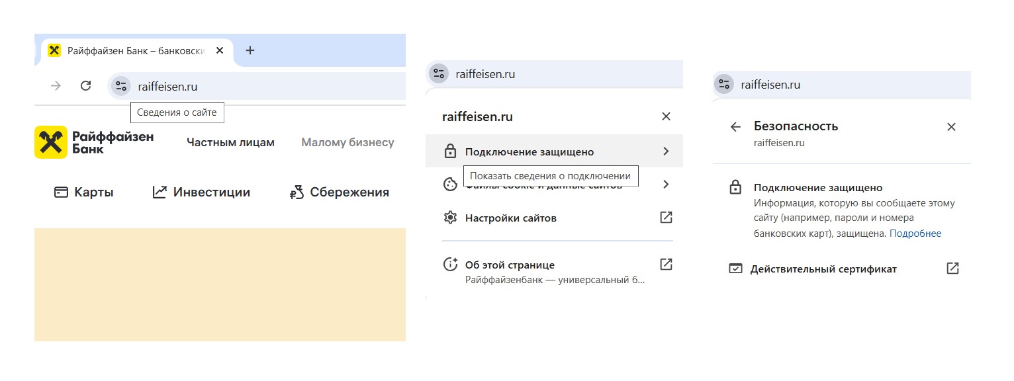
Task: Open Об этой странице via its external-link icon
Action: 667,265
